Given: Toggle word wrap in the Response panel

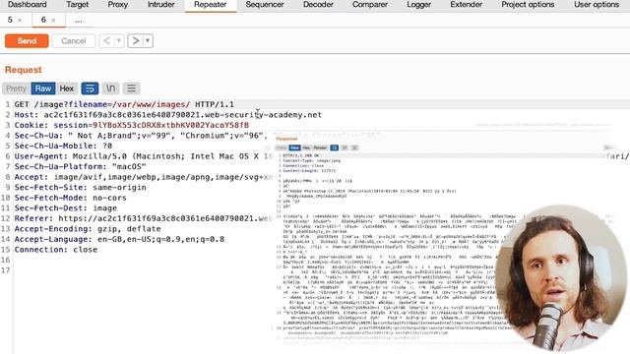Looking at the screenshot, I should click(x=335, y=147).
